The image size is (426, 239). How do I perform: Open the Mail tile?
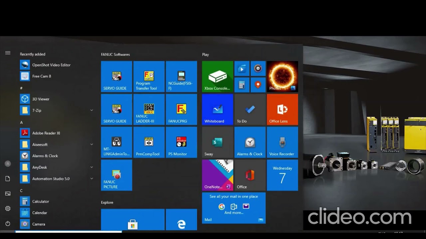(234, 208)
